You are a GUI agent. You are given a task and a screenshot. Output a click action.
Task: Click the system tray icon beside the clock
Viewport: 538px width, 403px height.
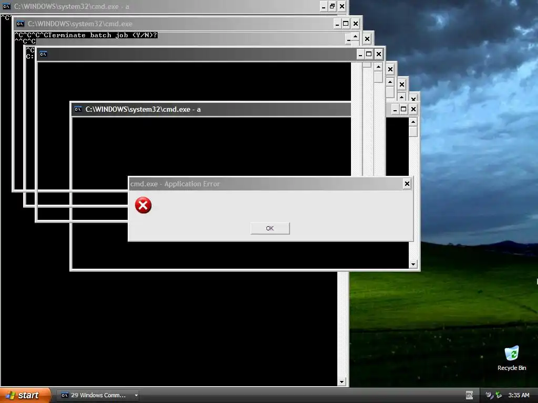coord(499,395)
